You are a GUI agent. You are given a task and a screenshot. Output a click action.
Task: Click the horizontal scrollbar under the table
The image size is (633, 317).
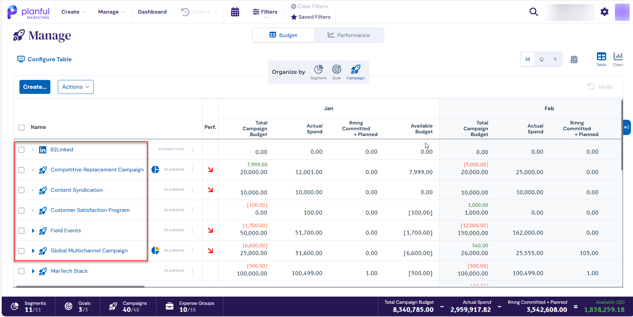(80, 286)
